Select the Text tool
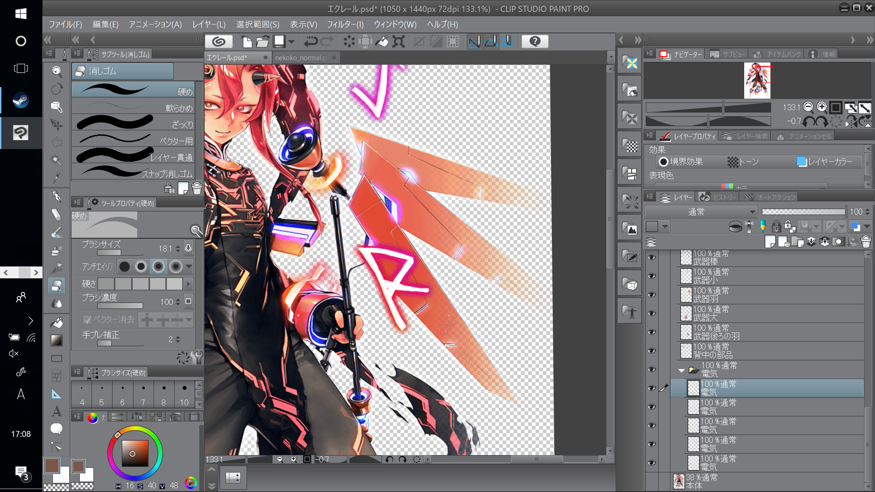 tap(57, 411)
